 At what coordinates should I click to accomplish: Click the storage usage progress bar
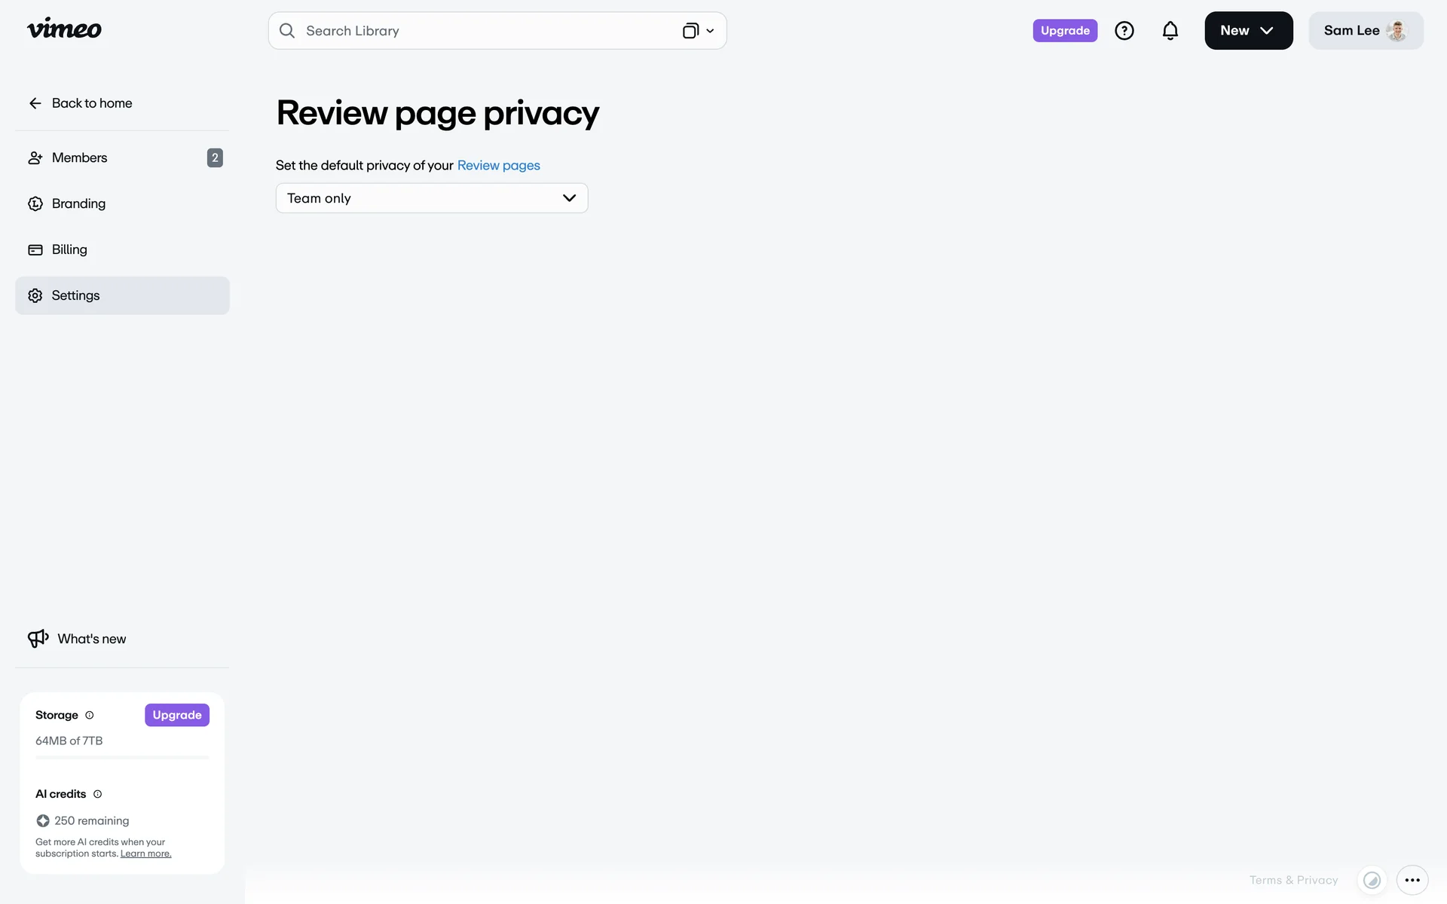point(122,757)
